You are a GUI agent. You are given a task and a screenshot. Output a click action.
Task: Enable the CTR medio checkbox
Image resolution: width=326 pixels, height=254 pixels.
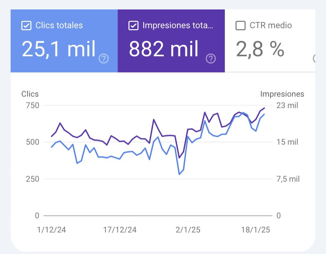[240, 26]
